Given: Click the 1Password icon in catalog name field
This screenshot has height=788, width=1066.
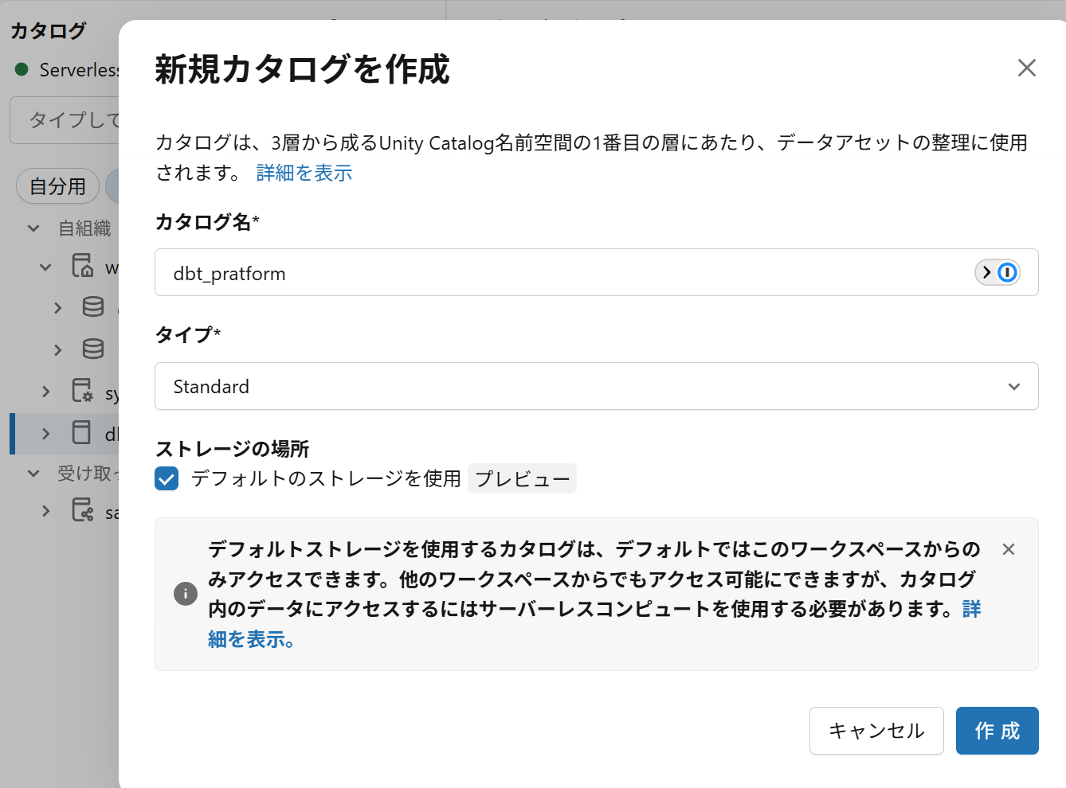Looking at the screenshot, I should [997, 272].
